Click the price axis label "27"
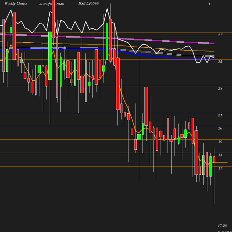 pyautogui.click(x=220, y=35)
